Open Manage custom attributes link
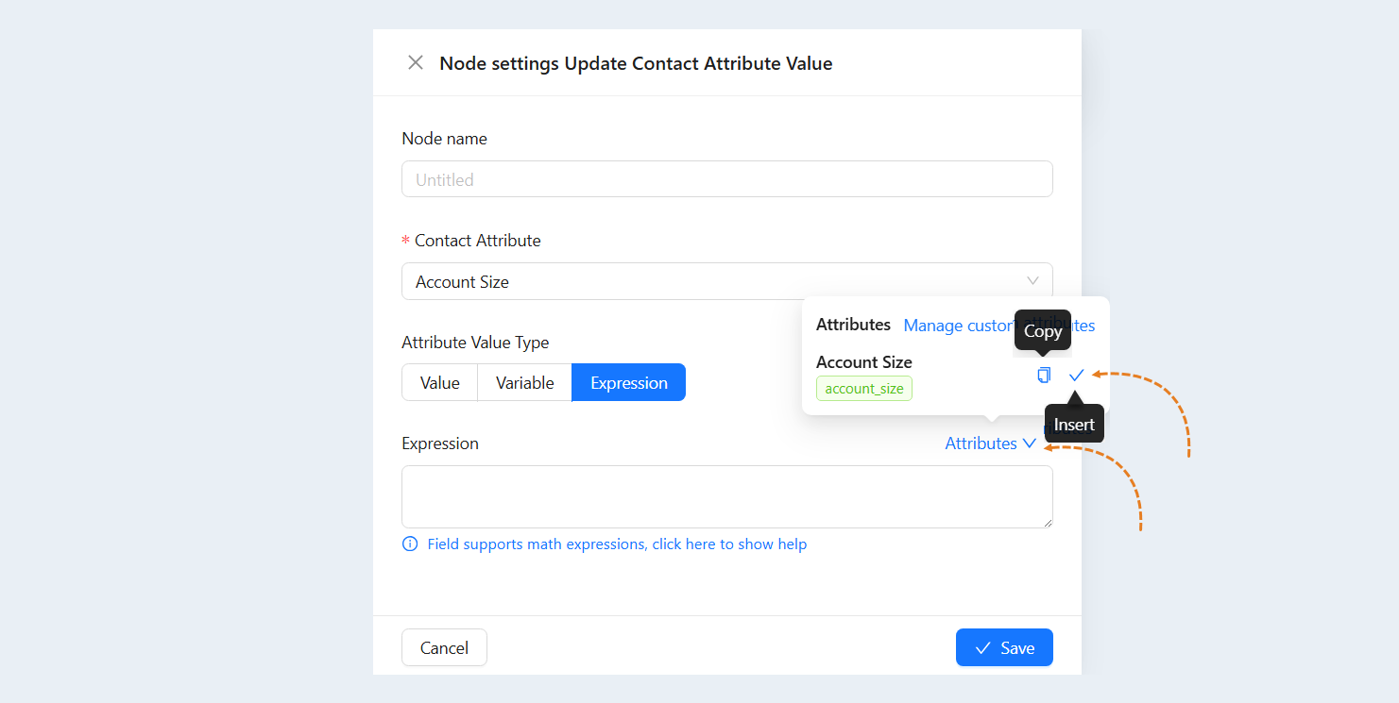Image resolution: width=1399 pixels, height=703 pixels. (x=999, y=326)
